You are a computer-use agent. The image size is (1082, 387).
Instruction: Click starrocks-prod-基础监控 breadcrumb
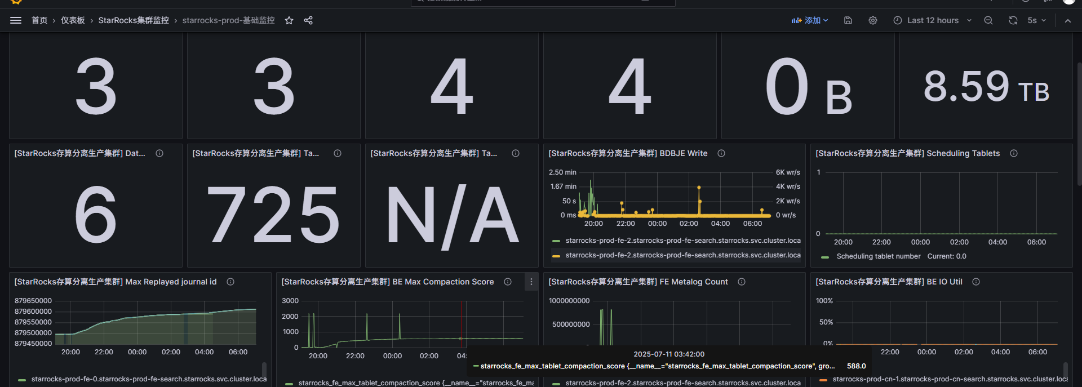tap(228, 20)
